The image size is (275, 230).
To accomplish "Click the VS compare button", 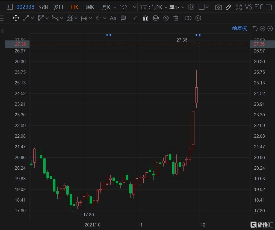I will click(x=249, y=7).
